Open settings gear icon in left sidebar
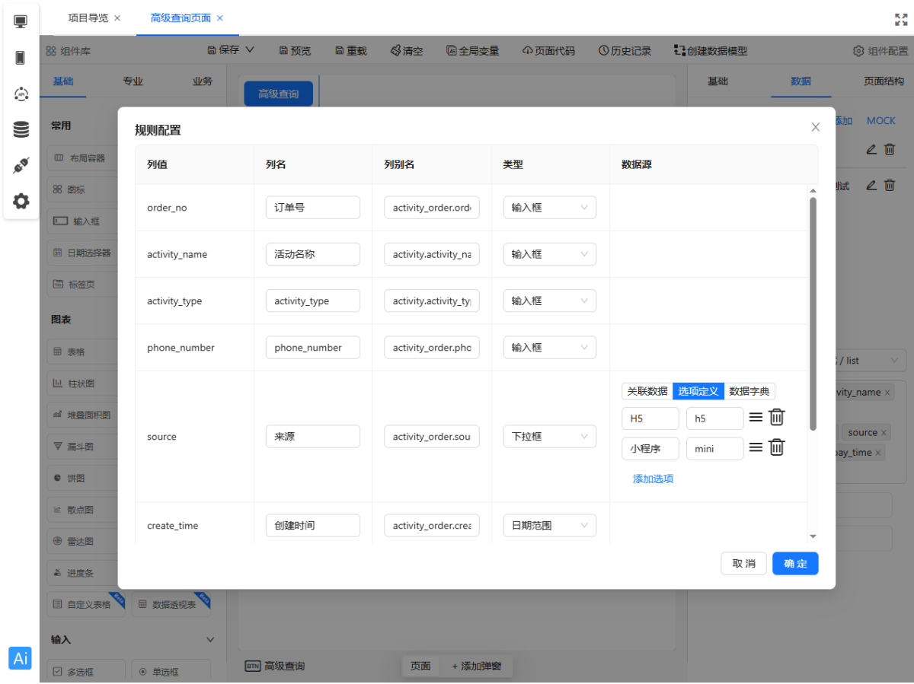914x684 pixels. 21,202
